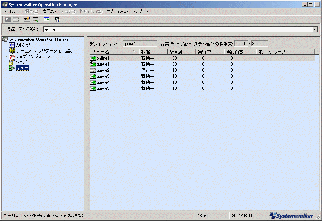Select the queue2 row name
Image resolution: width=322 pixels, height=221 pixels.
[103, 70]
